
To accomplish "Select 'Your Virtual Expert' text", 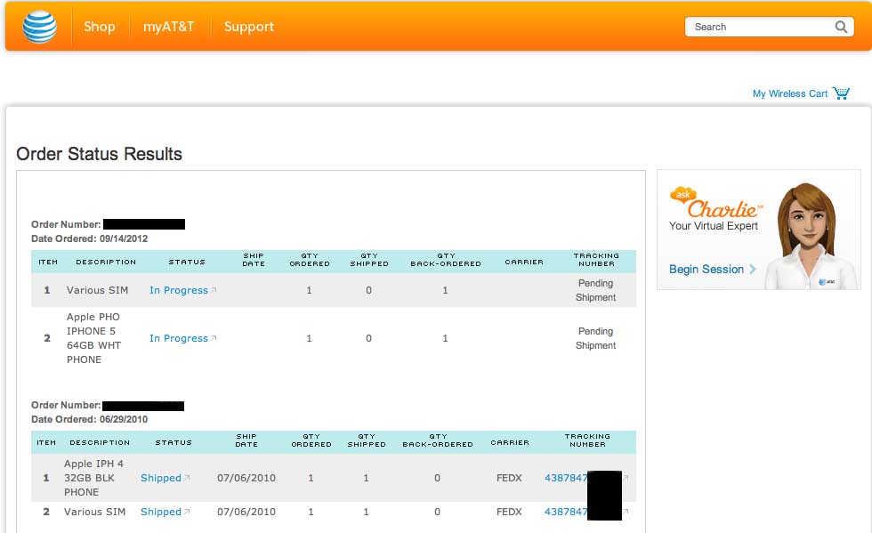I will point(714,226).
